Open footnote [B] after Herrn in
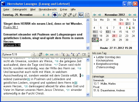 coord(76,83)
